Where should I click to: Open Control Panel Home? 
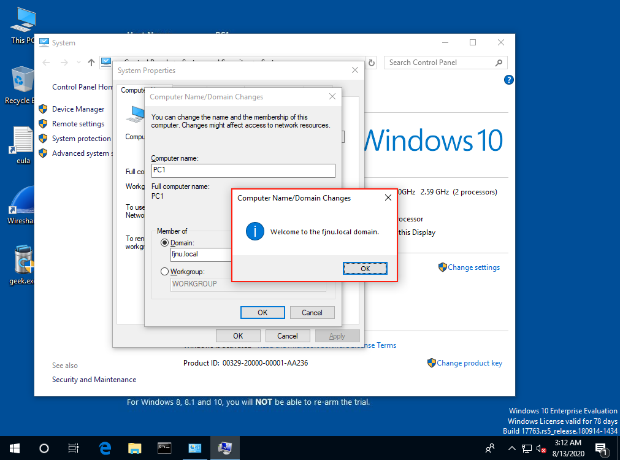click(82, 87)
